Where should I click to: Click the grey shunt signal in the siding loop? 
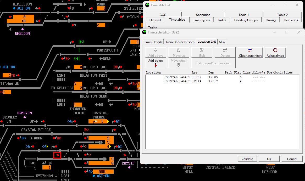32,164
